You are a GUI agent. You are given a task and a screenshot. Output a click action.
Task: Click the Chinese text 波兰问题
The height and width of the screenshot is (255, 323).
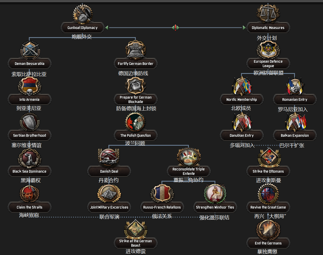(x=135, y=143)
